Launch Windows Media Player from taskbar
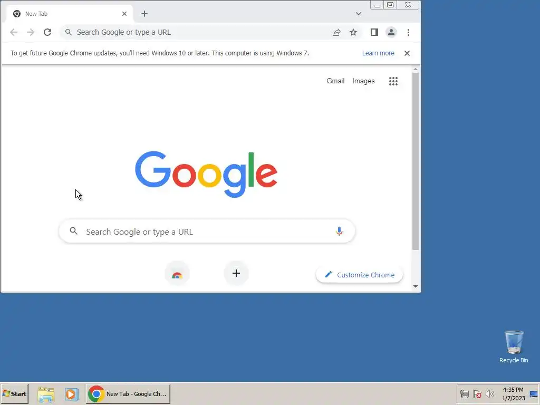The image size is (540, 405). [x=71, y=394]
